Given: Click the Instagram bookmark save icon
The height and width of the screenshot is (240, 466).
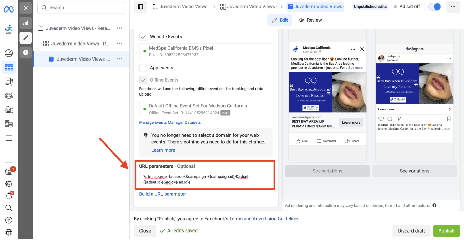Looking at the screenshot, I should [x=449, y=119].
